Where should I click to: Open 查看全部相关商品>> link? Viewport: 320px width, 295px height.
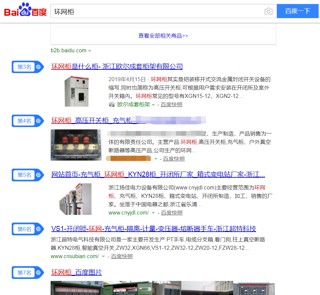point(163,36)
